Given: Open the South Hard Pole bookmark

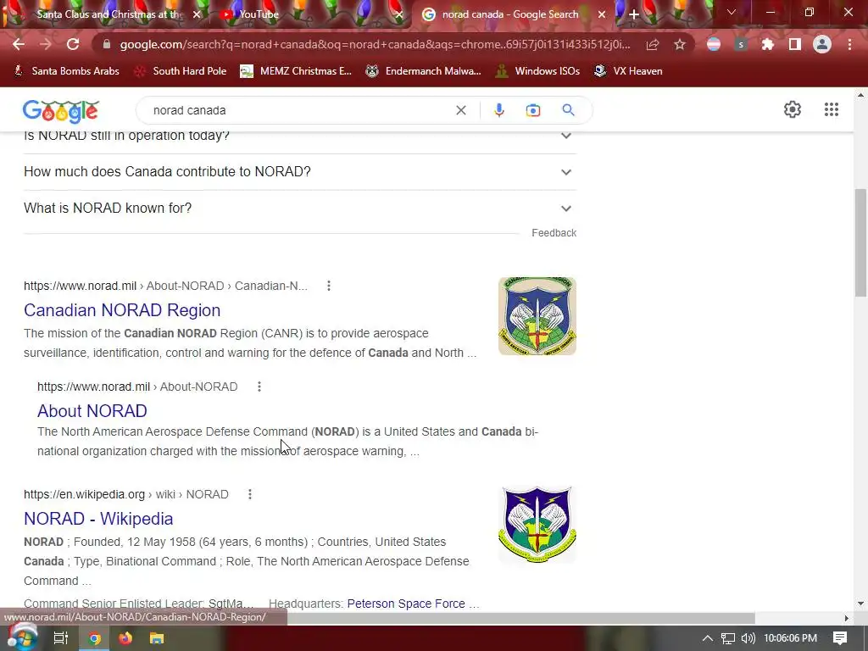Looking at the screenshot, I should point(181,71).
